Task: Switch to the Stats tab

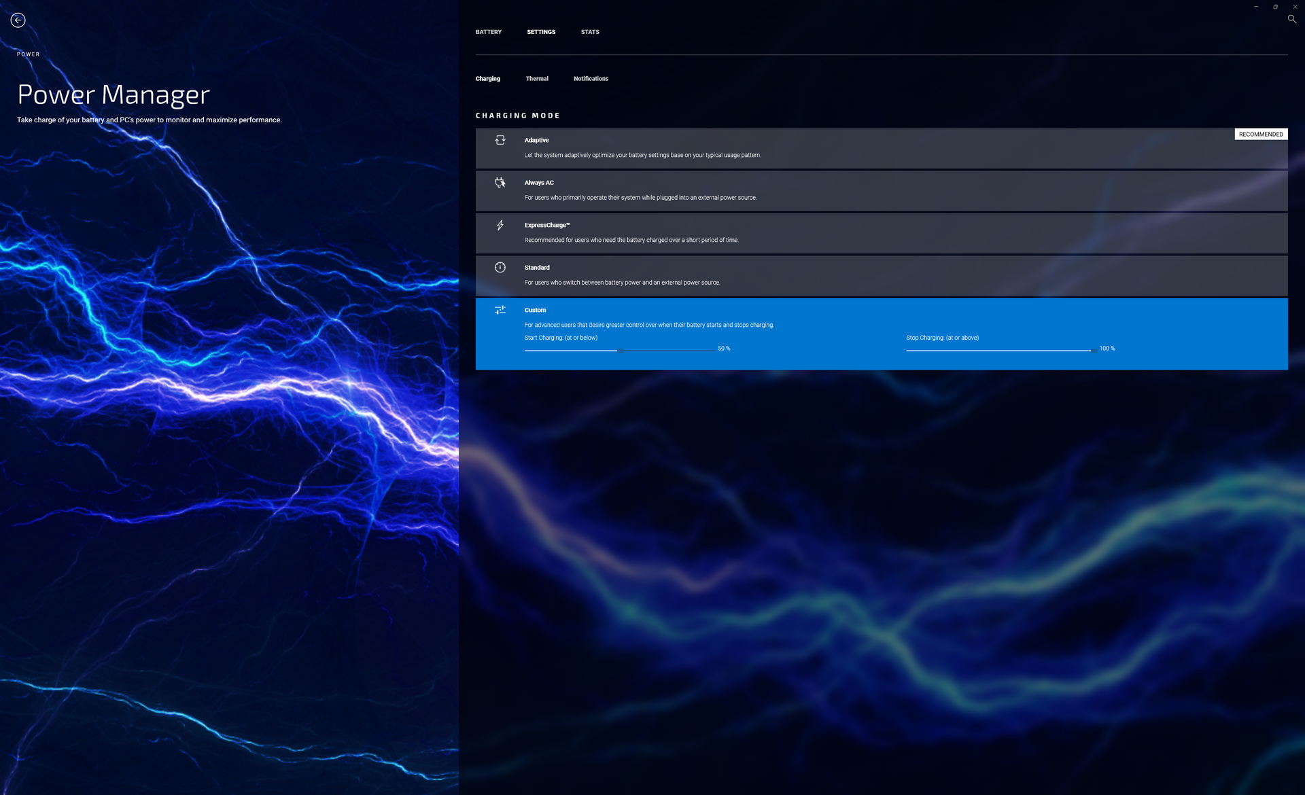Action: click(x=590, y=32)
